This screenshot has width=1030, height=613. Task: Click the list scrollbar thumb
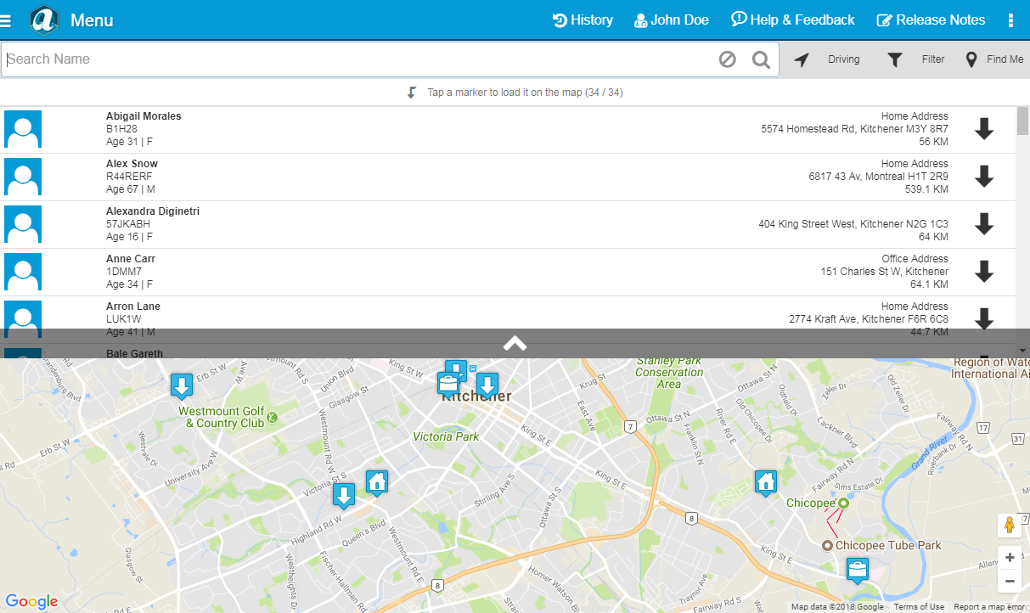point(1022,121)
